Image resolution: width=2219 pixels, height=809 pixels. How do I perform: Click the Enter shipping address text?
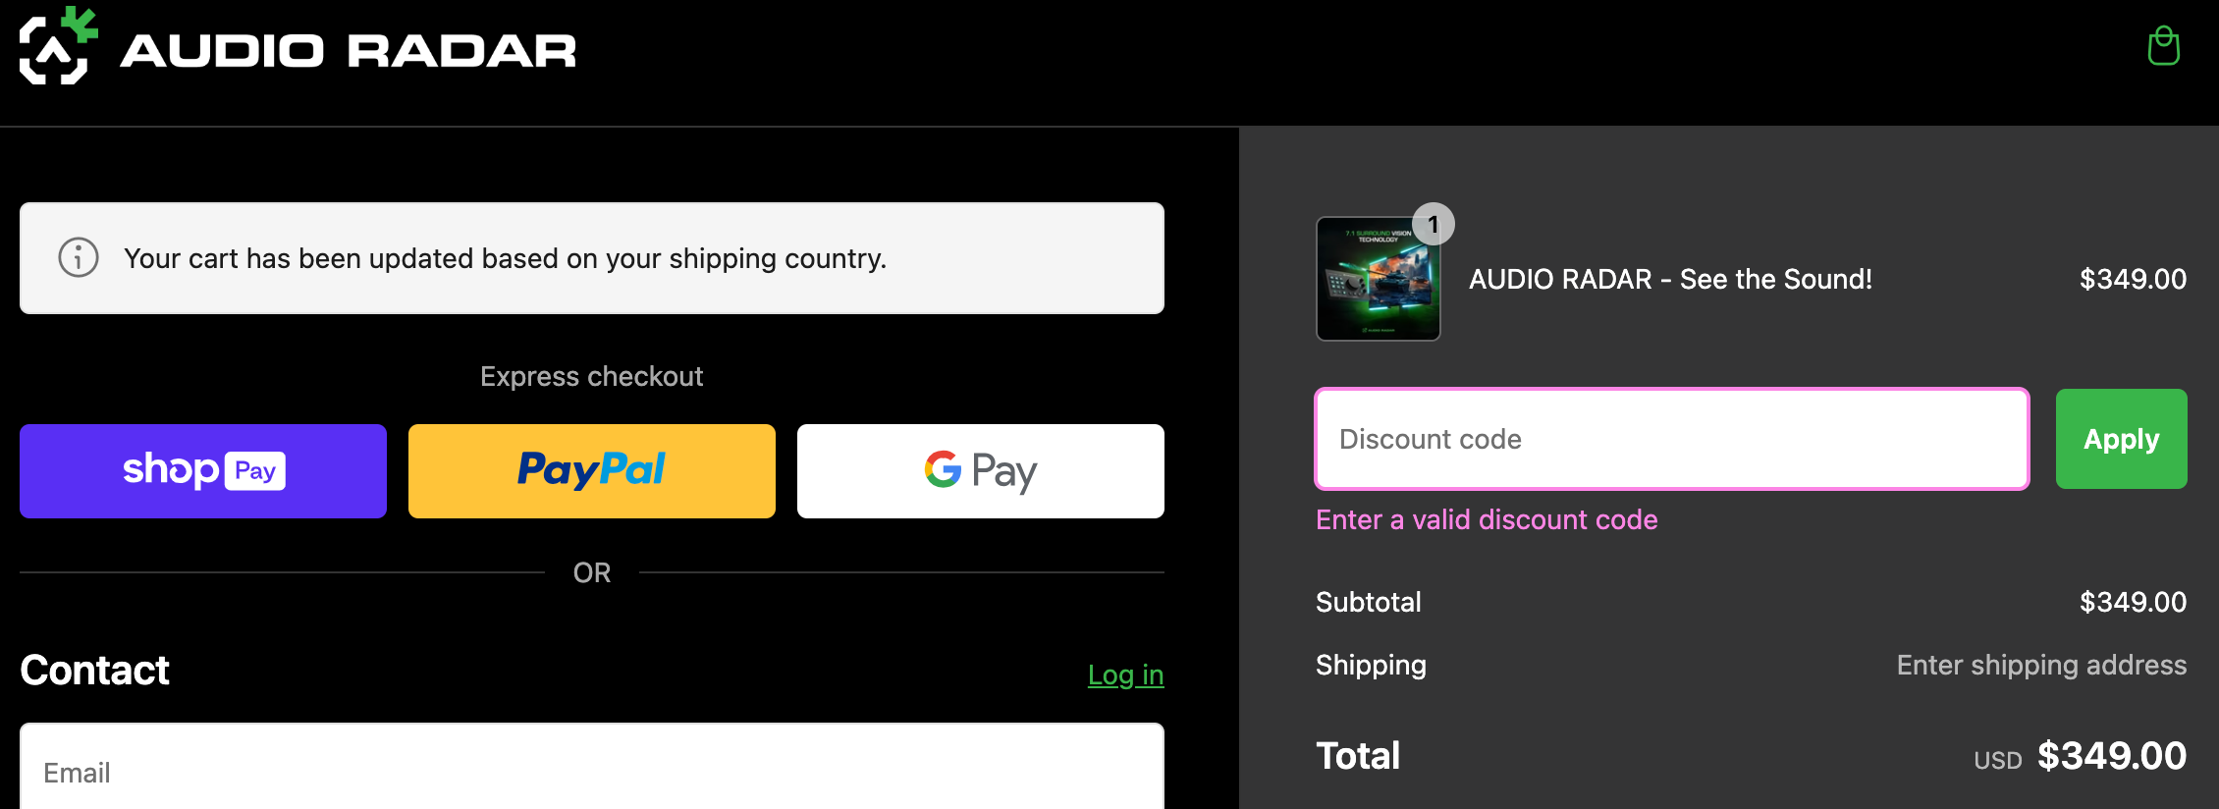click(x=2041, y=665)
